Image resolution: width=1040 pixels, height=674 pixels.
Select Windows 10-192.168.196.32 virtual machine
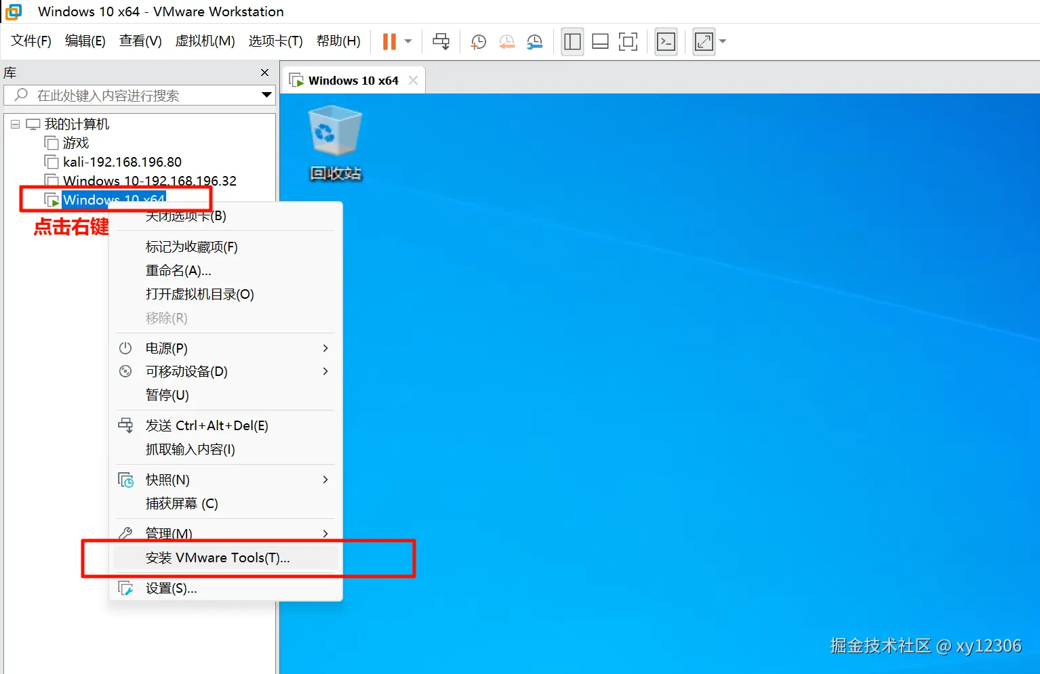[x=150, y=181]
